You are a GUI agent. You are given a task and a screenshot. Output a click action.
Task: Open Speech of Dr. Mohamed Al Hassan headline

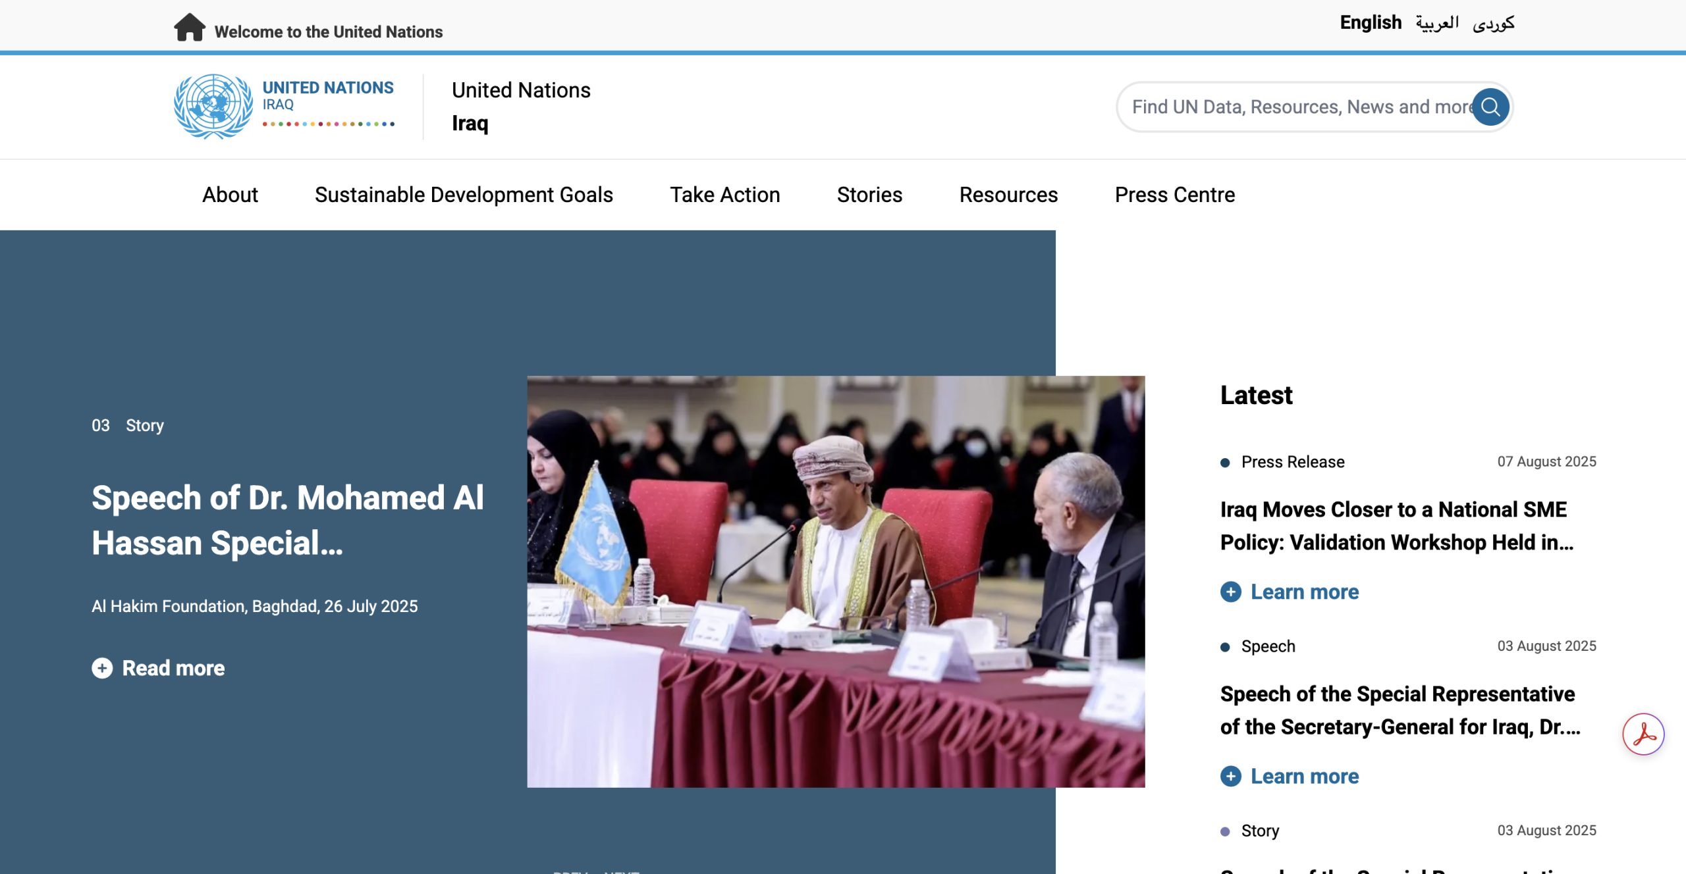(x=288, y=520)
